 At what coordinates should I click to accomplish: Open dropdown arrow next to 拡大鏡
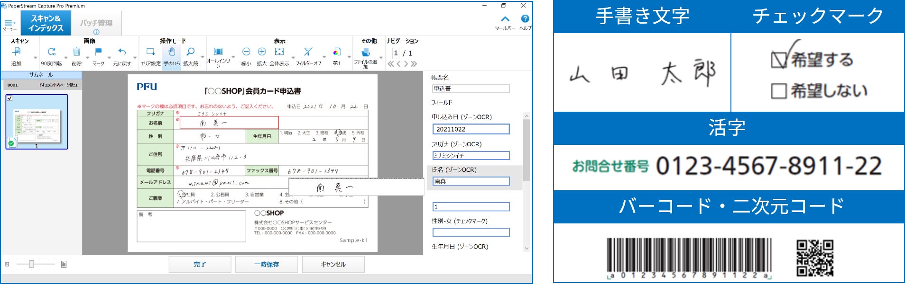coord(203,58)
